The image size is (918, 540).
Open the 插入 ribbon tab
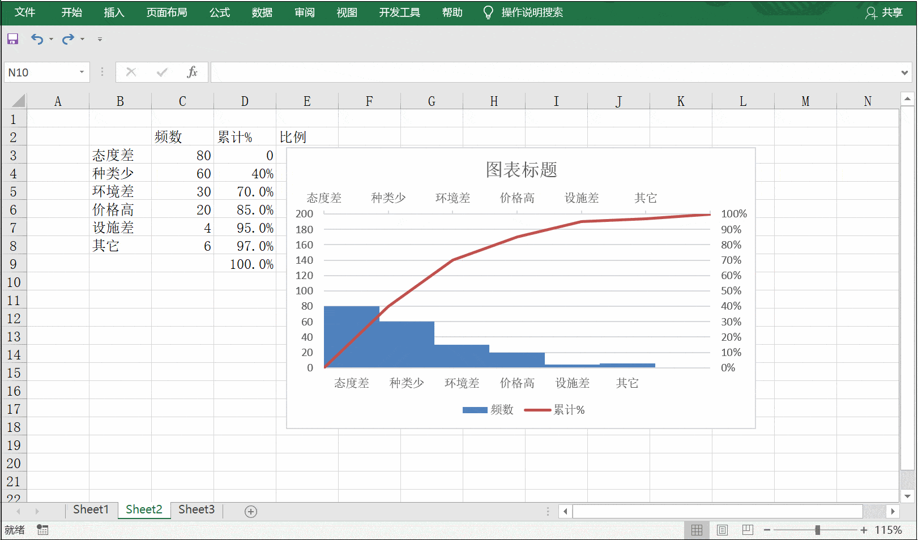click(x=114, y=12)
